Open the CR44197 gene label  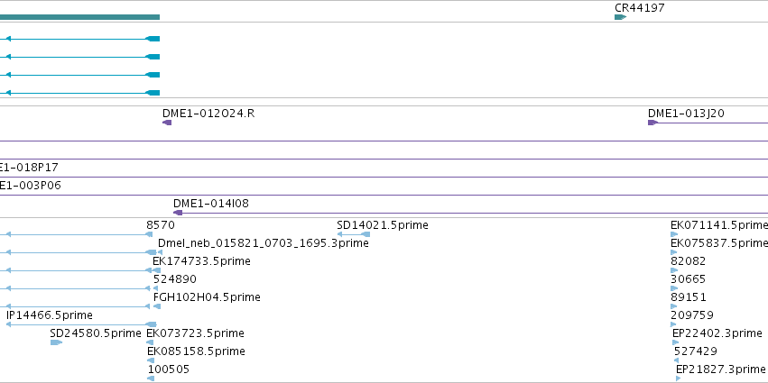click(640, 8)
